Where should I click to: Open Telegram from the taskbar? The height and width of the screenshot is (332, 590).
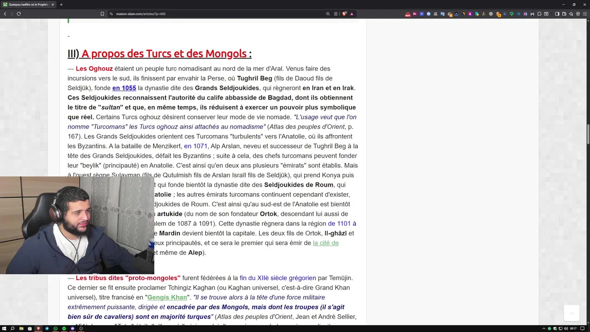[x=47, y=328]
